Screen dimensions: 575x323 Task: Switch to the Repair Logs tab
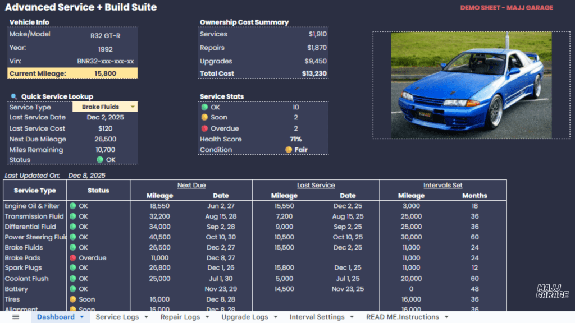pos(180,317)
